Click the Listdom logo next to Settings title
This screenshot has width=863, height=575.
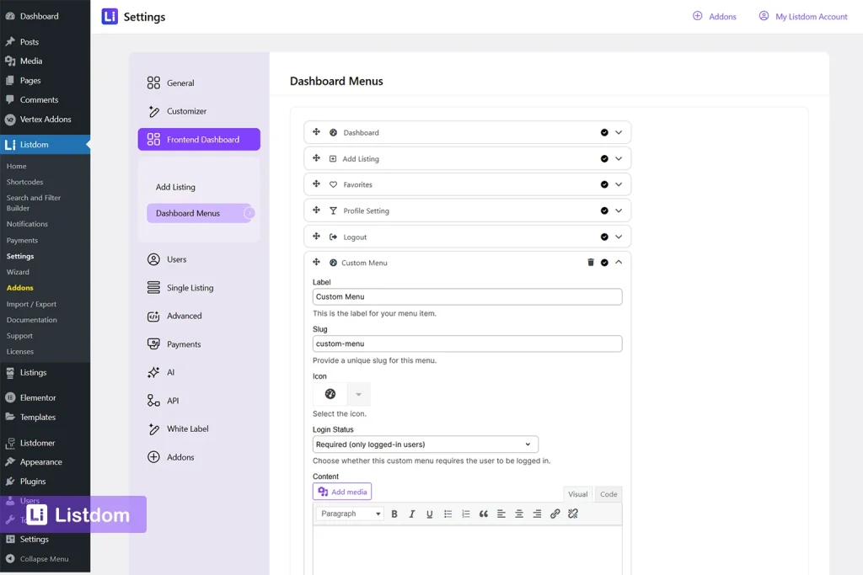click(x=110, y=17)
